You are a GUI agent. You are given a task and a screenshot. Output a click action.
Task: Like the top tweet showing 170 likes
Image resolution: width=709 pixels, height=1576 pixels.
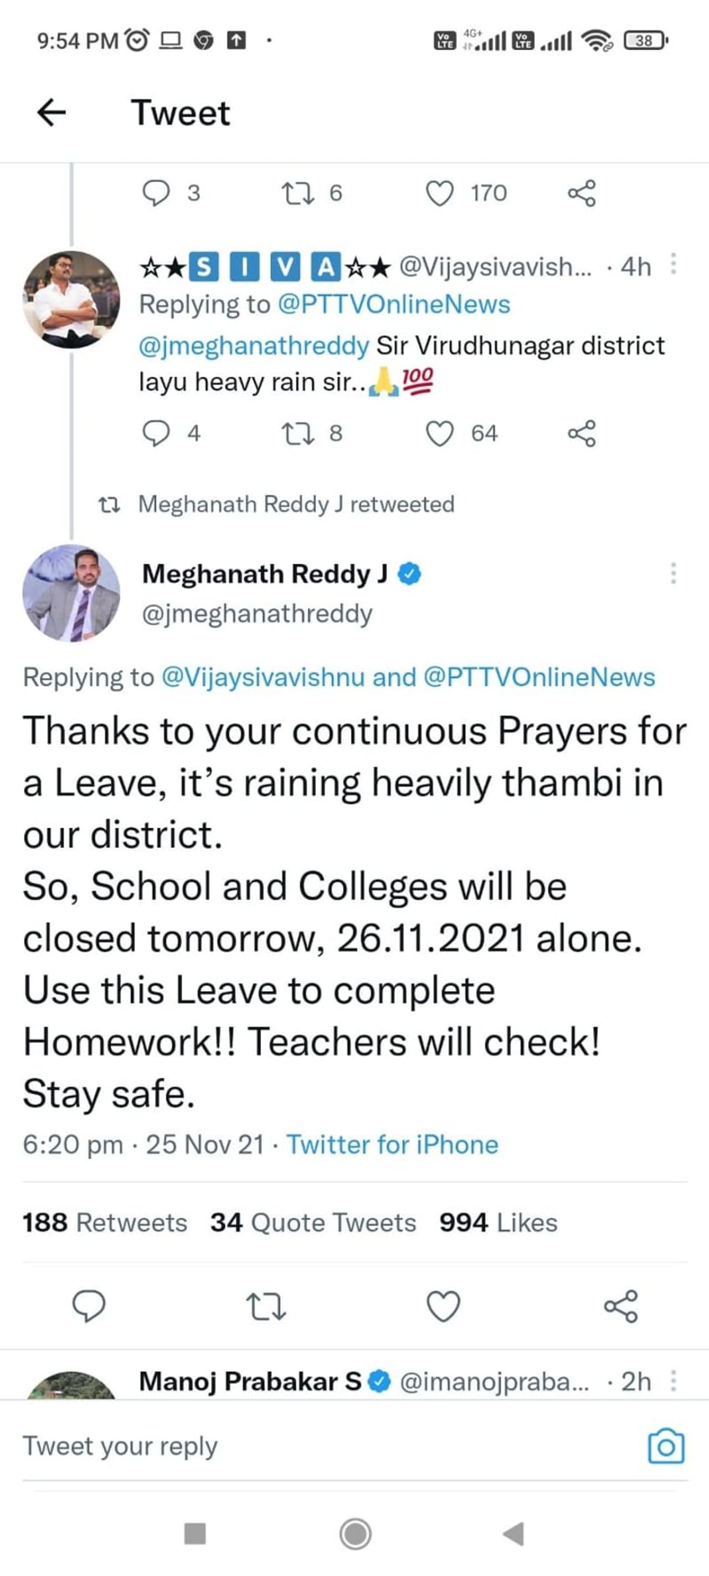pyautogui.click(x=440, y=193)
